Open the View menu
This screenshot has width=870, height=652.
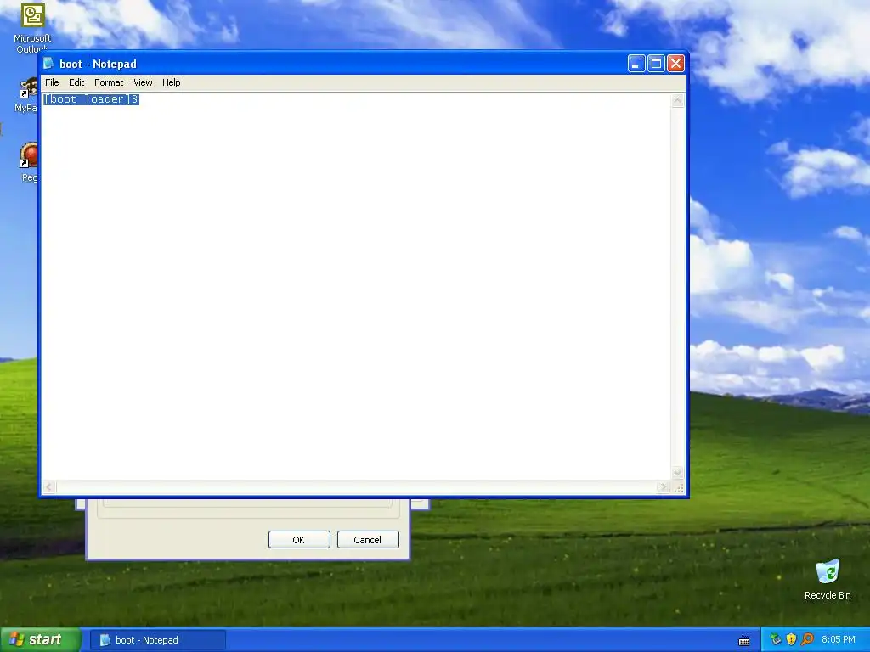tap(143, 82)
